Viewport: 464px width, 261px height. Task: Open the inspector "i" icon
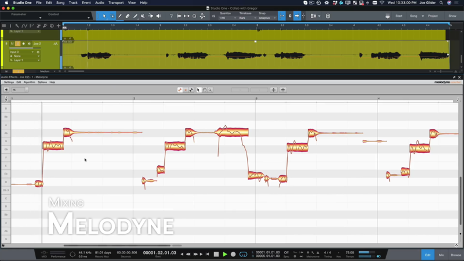point(10,26)
